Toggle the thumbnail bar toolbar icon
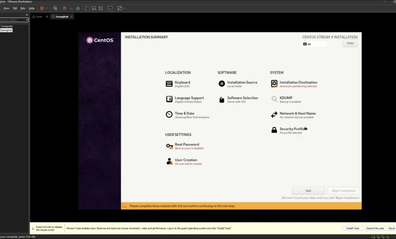 pos(94,8)
